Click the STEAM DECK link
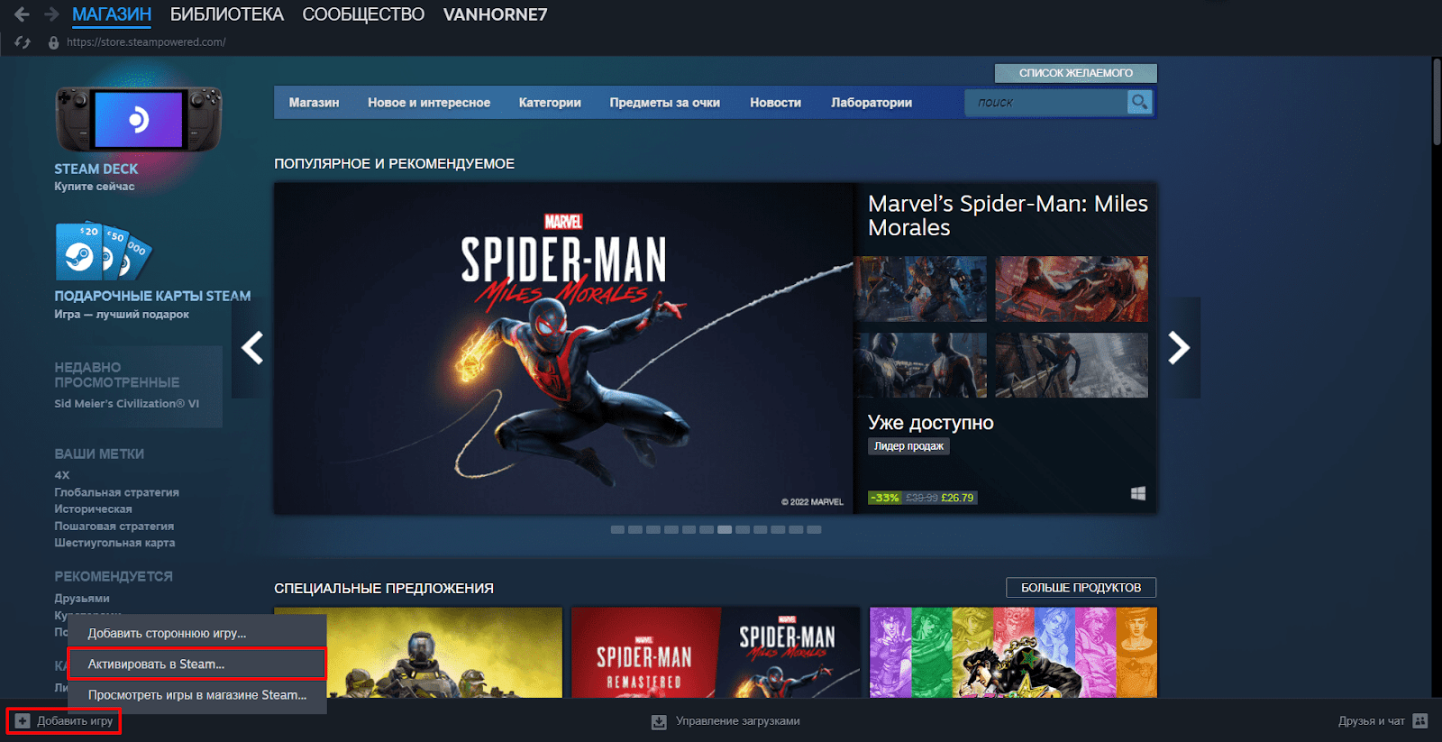This screenshot has width=1442, height=742. [x=96, y=169]
